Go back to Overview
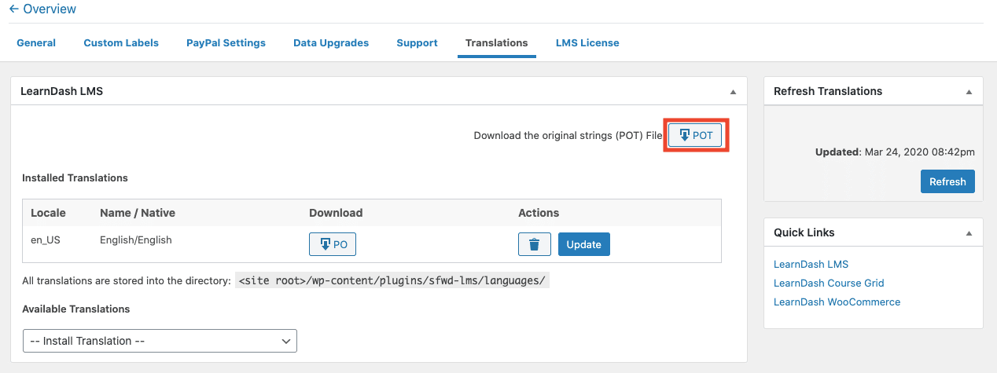Screen dimensions: 997x373 42,9
